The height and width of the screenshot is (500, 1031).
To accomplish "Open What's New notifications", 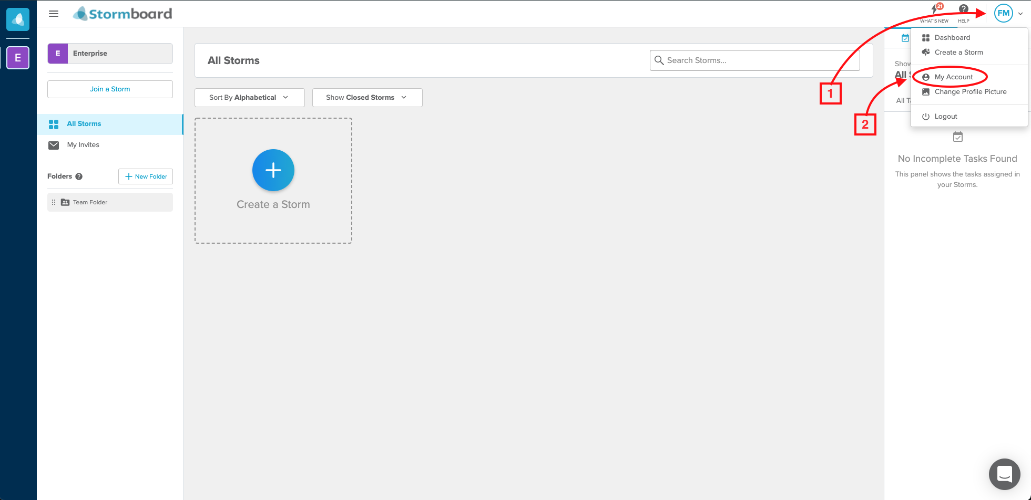I will [x=934, y=13].
